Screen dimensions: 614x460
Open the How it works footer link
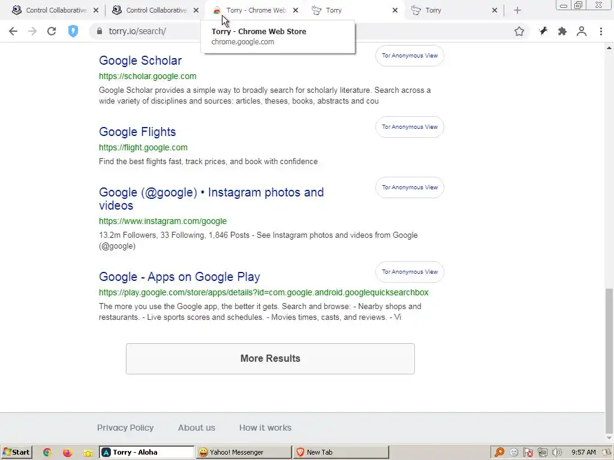[x=265, y=428]
